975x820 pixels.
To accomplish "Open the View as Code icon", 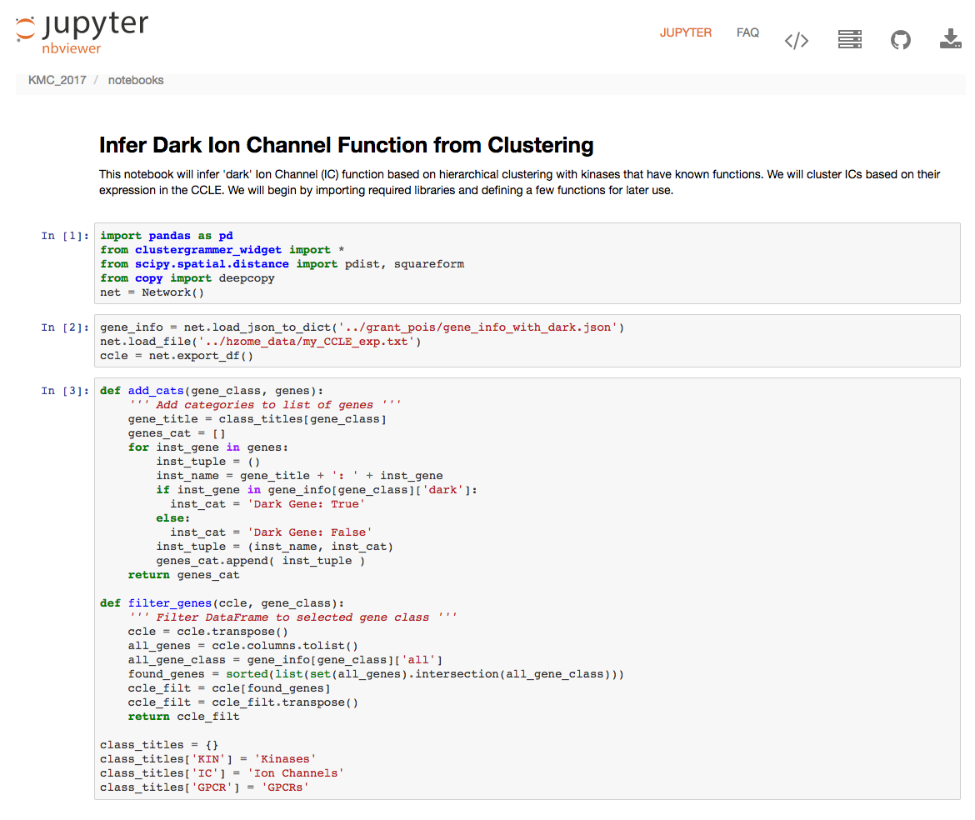I will point(797,40).
